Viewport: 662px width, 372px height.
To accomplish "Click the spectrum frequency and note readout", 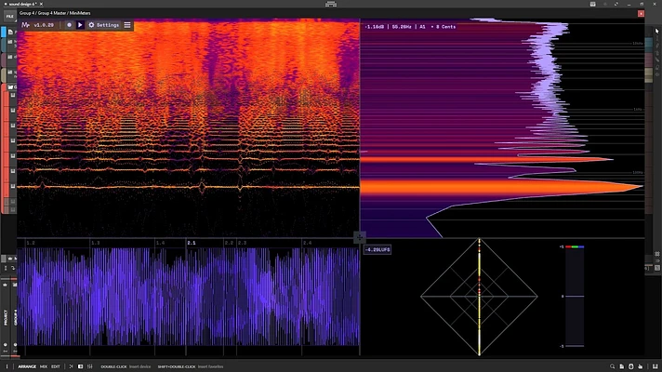I will click(410, 27).
